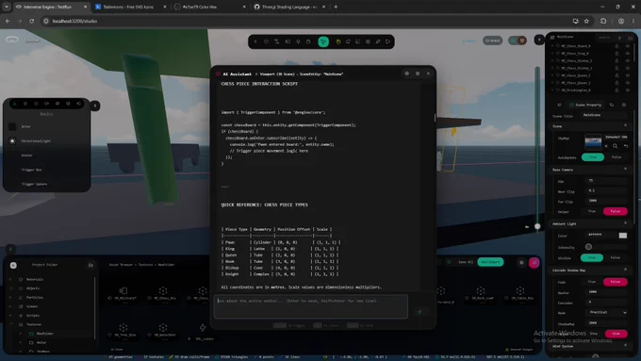Select the NewFolder item in Textures
Viewport: 641px width, 361px height.
point(45,334)
